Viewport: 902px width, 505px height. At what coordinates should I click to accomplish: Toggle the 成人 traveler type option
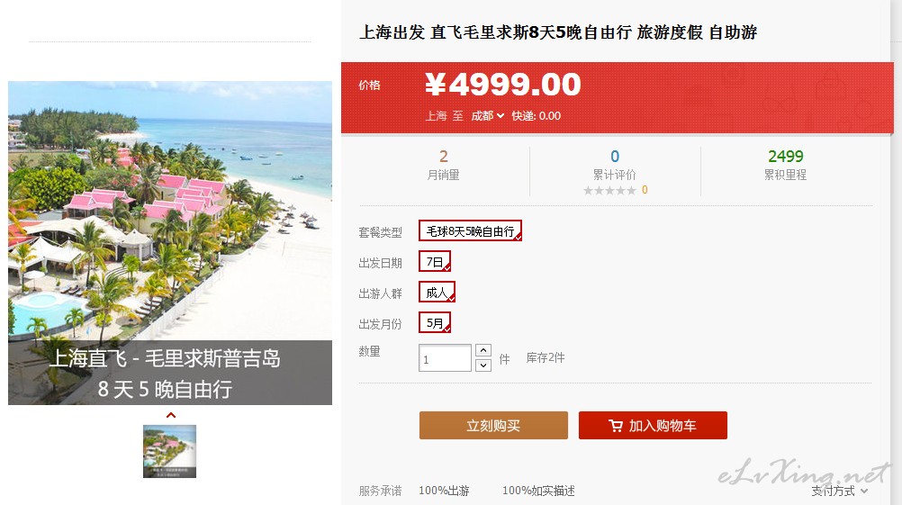[437, 293]
